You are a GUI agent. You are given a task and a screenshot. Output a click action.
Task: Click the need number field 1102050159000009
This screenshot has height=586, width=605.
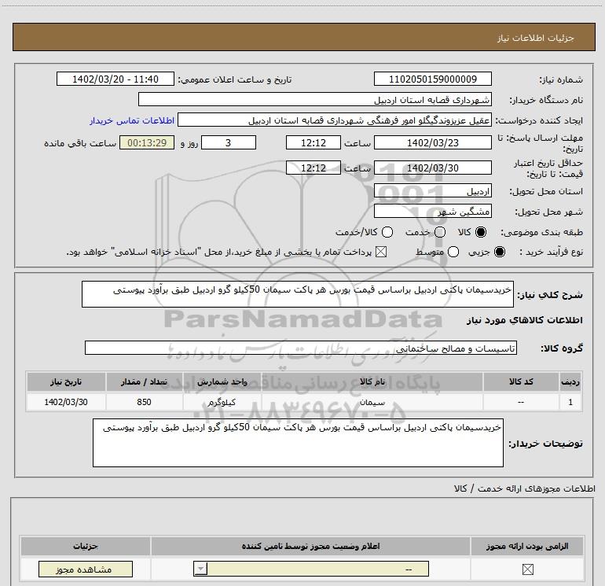point(432,79)
